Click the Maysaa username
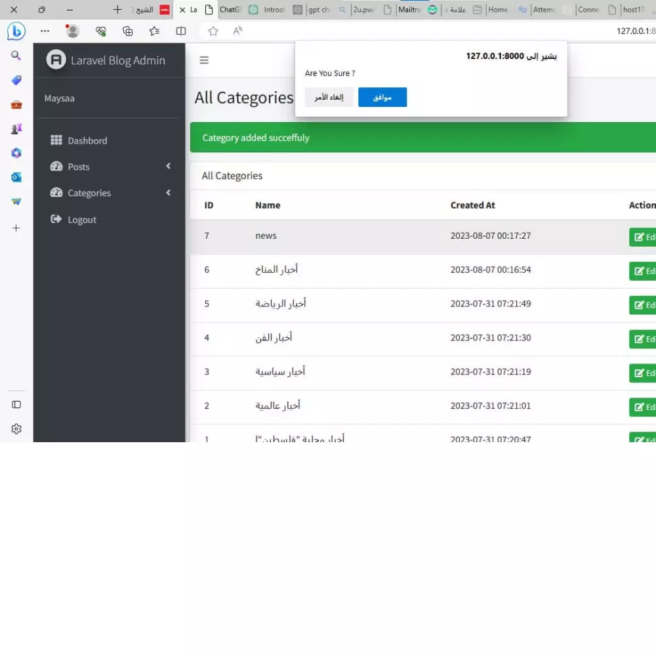Screen dimensions: 656x656 point(60,98)
